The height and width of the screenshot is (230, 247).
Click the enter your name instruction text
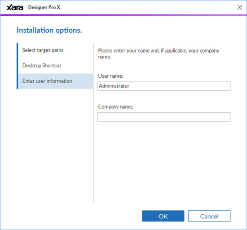click(159, 53)
